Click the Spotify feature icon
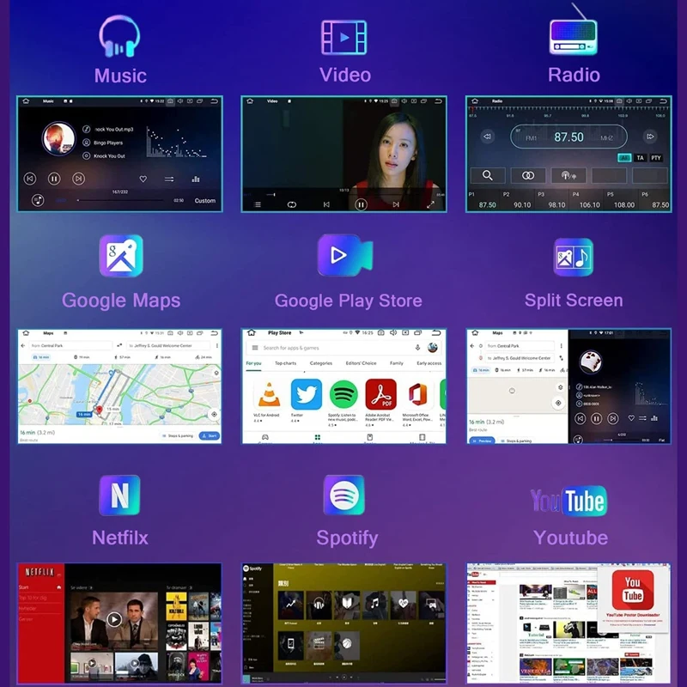The width and height of the screenshot is (687, 687). pos(344,495)
